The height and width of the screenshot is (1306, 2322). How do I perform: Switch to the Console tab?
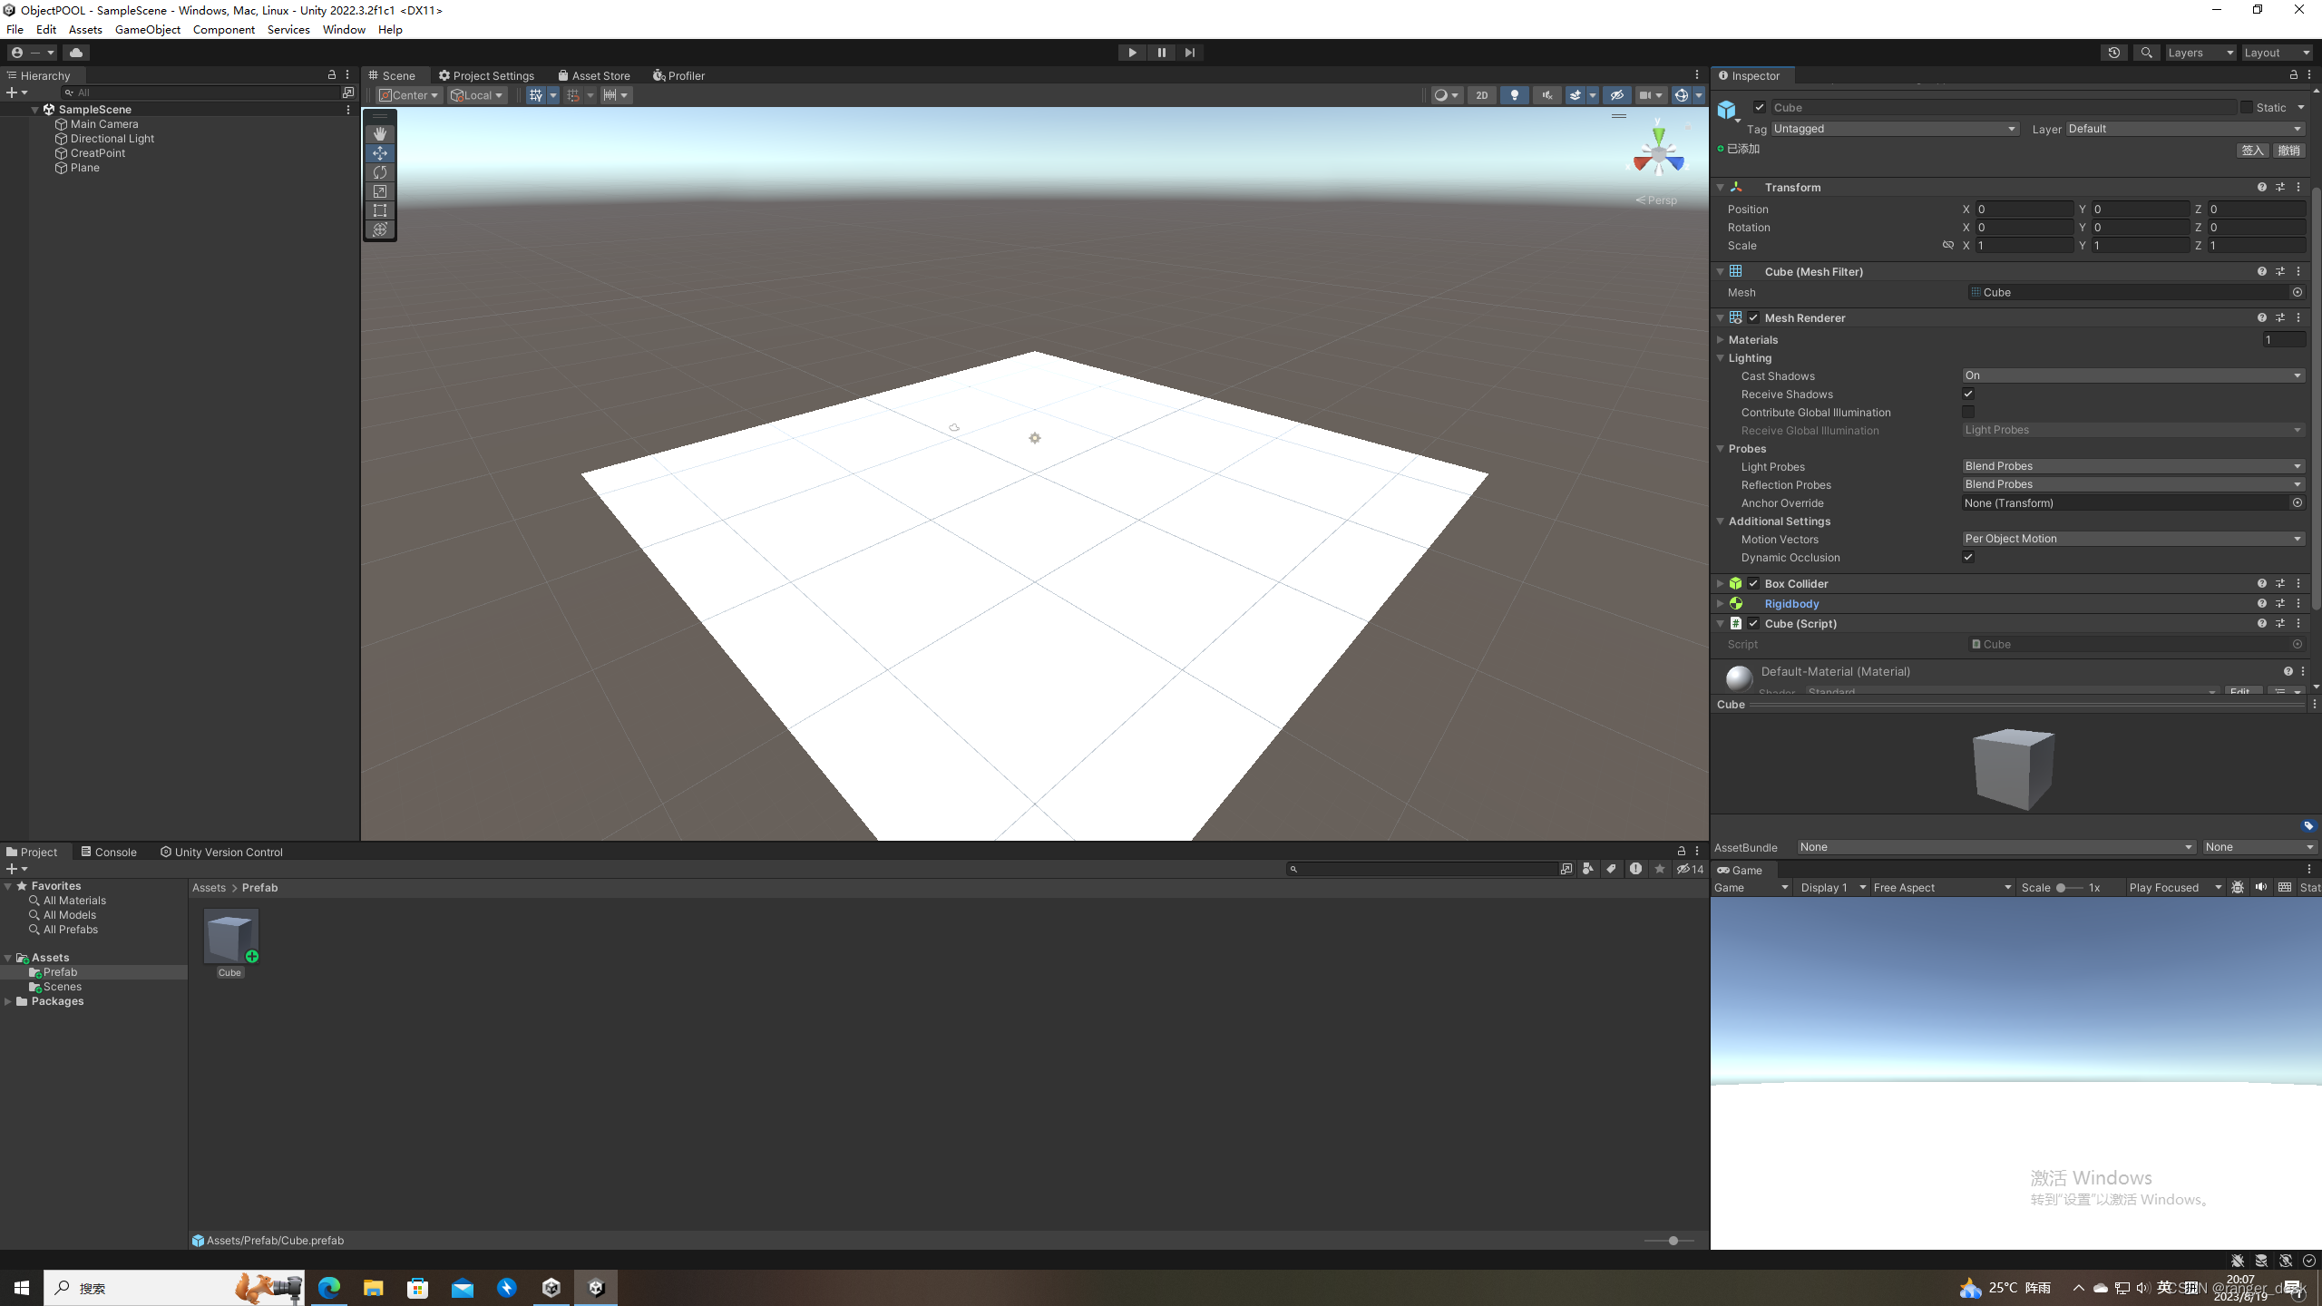pos(109,852)
